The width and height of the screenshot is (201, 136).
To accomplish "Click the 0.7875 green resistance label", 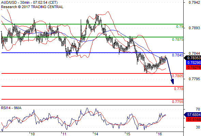I will click(178, 39).
